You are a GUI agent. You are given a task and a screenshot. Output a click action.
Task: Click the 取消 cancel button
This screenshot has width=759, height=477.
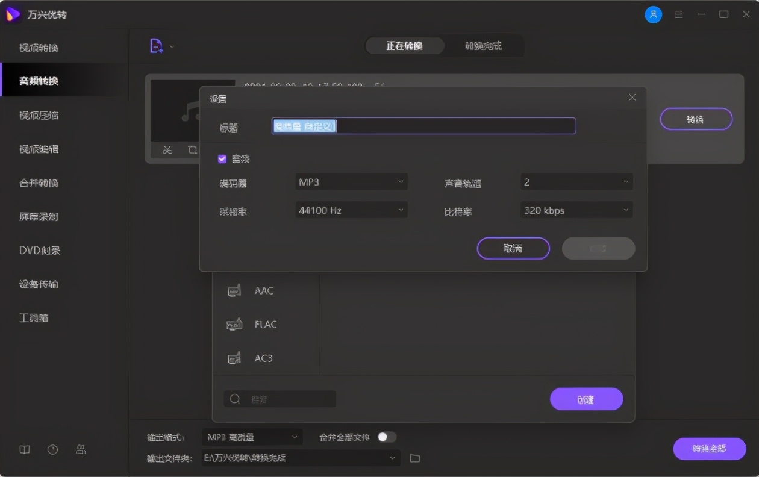[513, 248]
